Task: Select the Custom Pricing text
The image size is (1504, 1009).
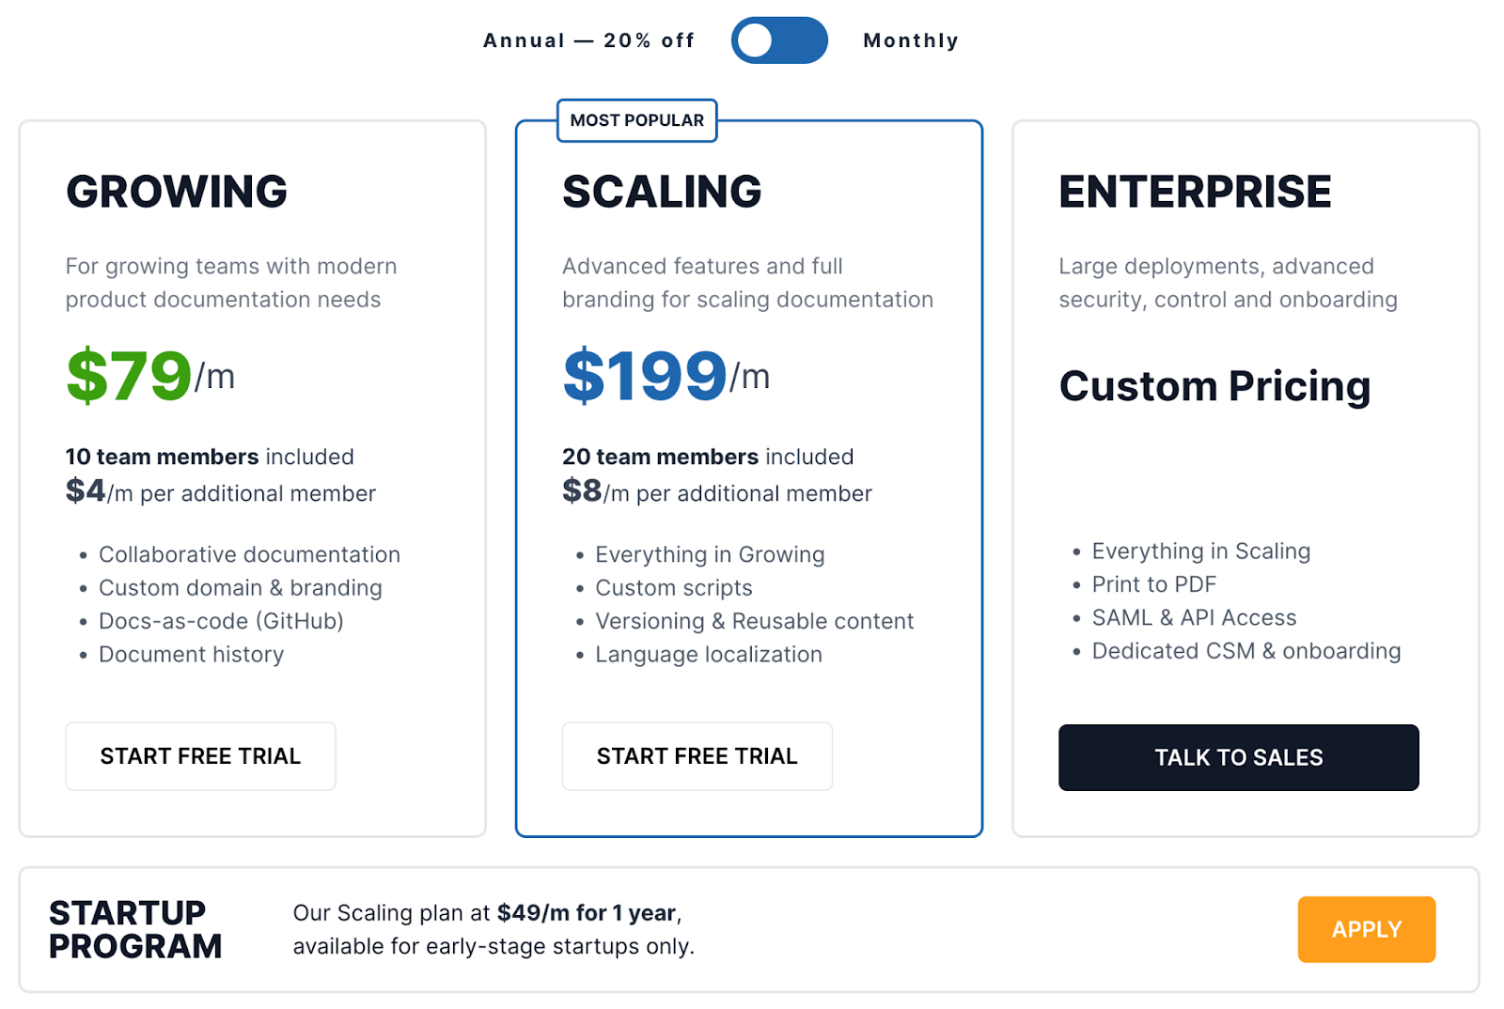Action: (1215, 385)
